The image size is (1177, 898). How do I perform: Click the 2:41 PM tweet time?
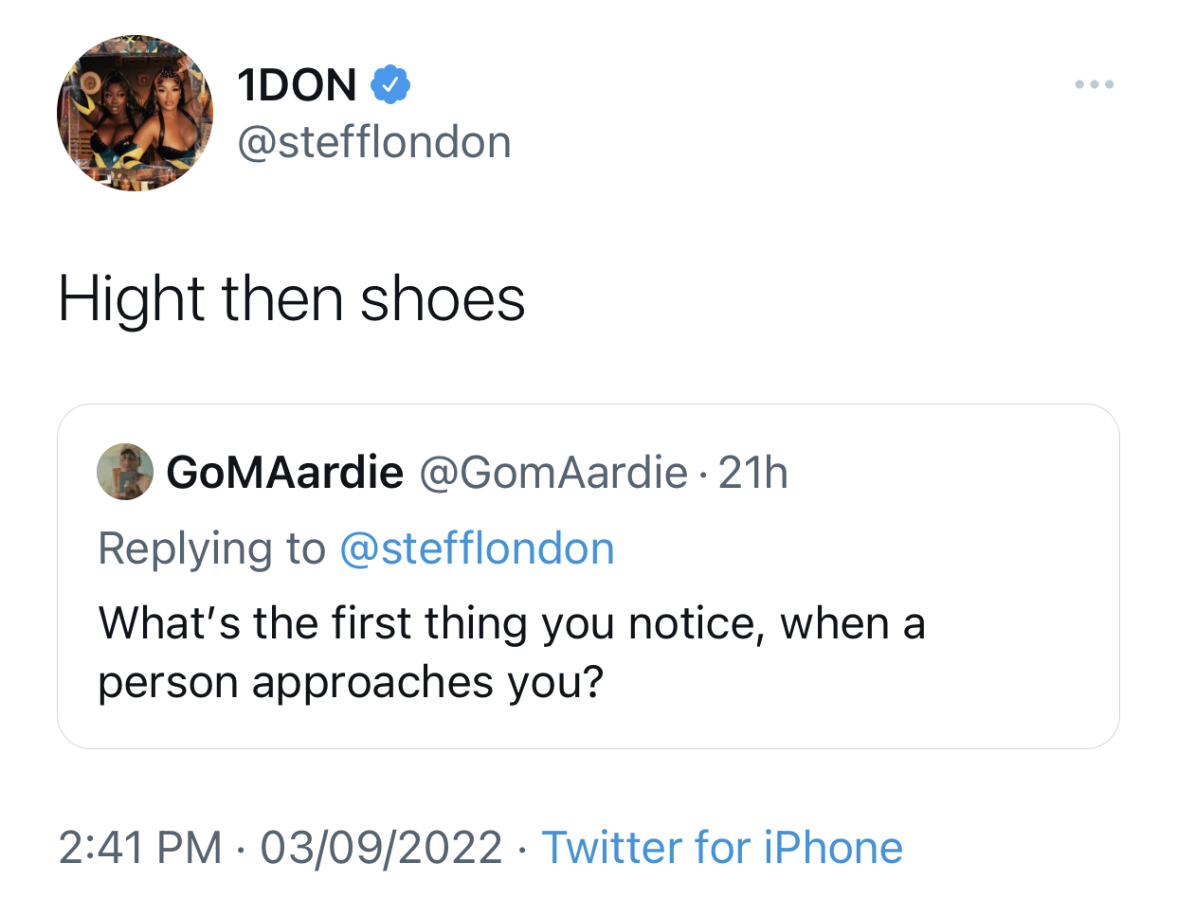[140, 847]
